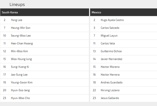Select Javier Hernandez from lineup
The image size is (157, 106).
(123, 59)
